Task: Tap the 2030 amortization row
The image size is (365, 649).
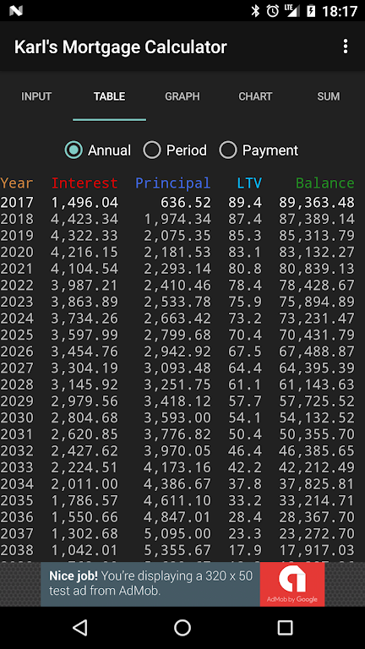Action: pyautogui.click(x=177, y=417)
